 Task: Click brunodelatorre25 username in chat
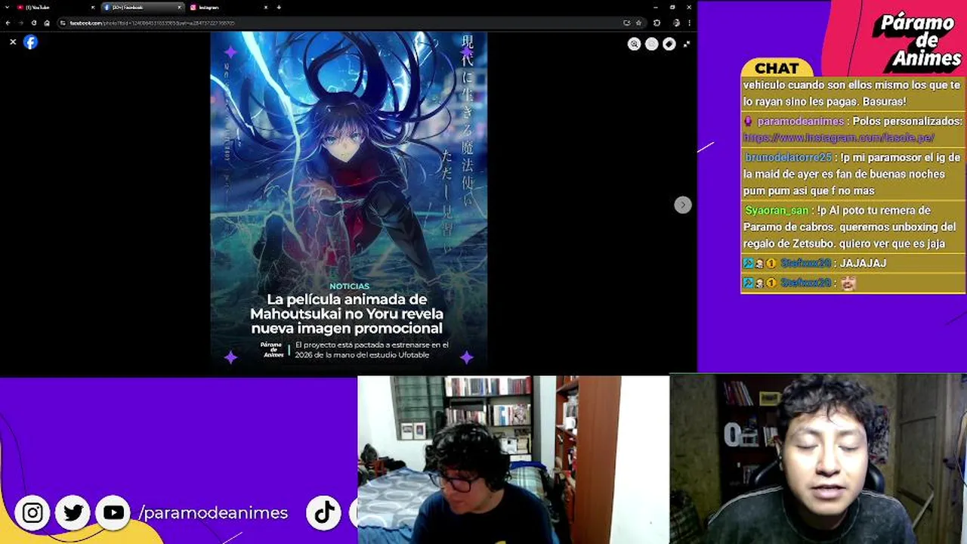coord(788,157)
